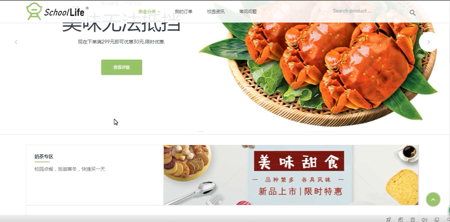Click the window-split icon in status bar
This screenshot has width=450, height=222.
click(x=437, y=219)
